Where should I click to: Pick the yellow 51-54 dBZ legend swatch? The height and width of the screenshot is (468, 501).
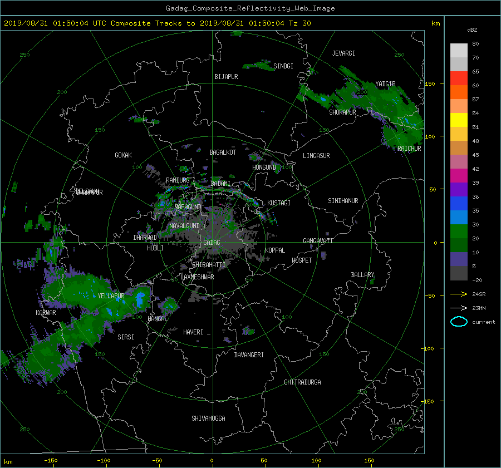pos(459,120)
